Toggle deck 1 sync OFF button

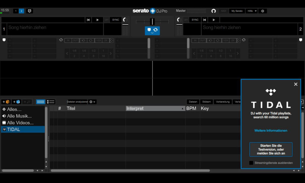pos(106,20)
